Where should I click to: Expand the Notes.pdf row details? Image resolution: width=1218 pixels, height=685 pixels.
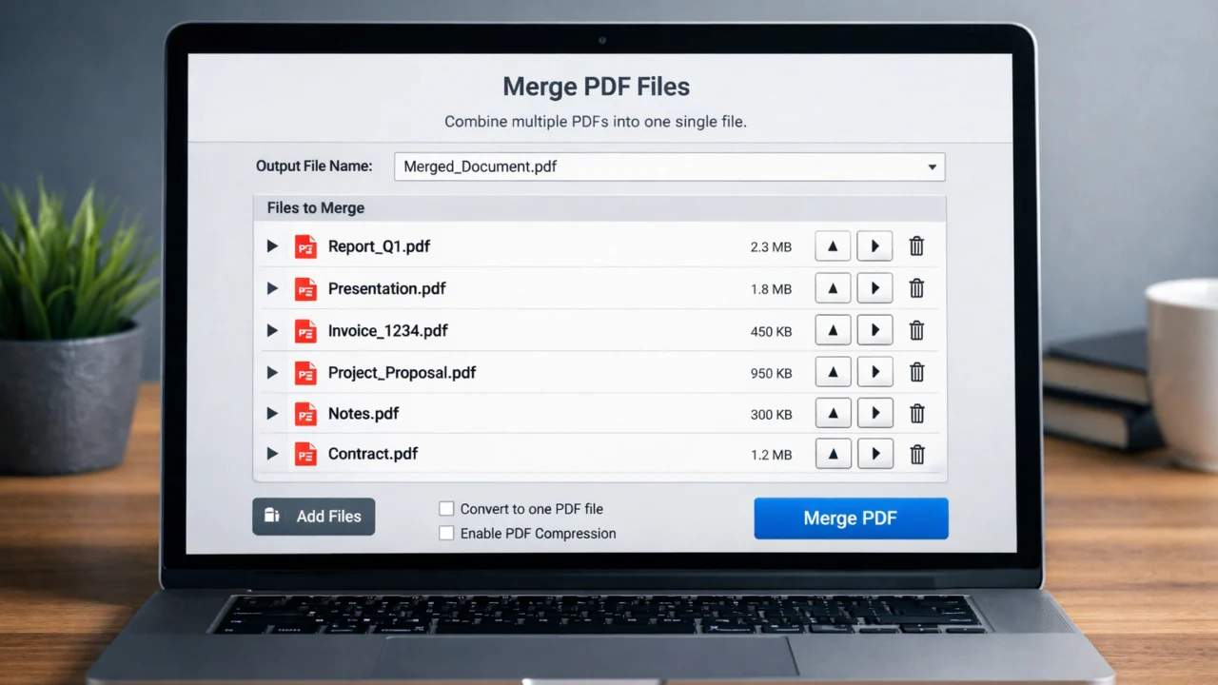(x=272, y=413)
